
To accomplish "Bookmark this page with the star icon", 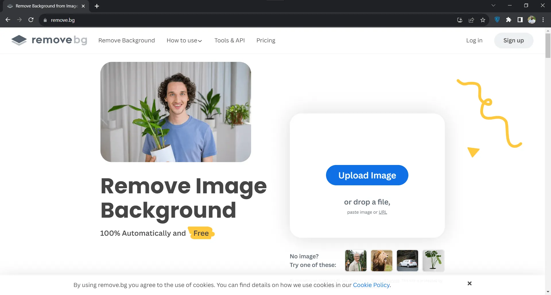I will [483, 20].
